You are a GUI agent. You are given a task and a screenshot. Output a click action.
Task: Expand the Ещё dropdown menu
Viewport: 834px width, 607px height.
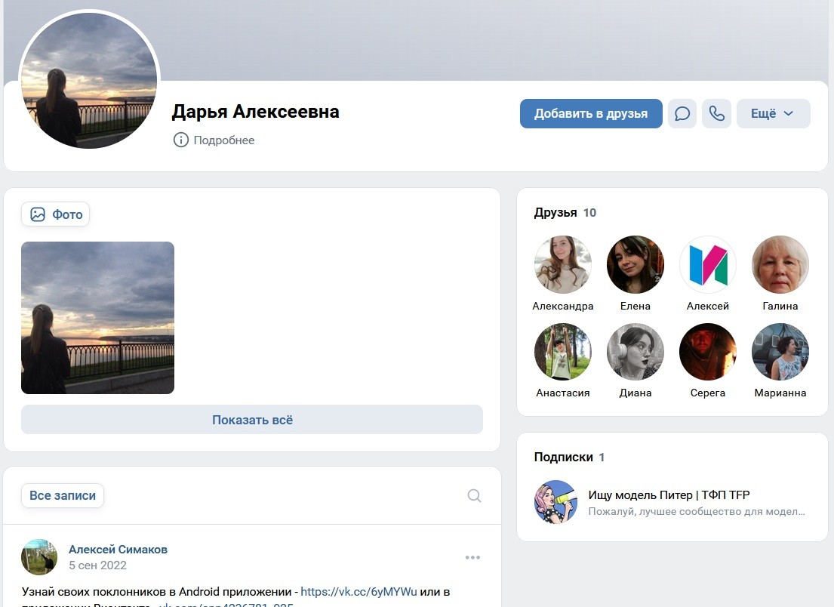click(x=774, y=113)
